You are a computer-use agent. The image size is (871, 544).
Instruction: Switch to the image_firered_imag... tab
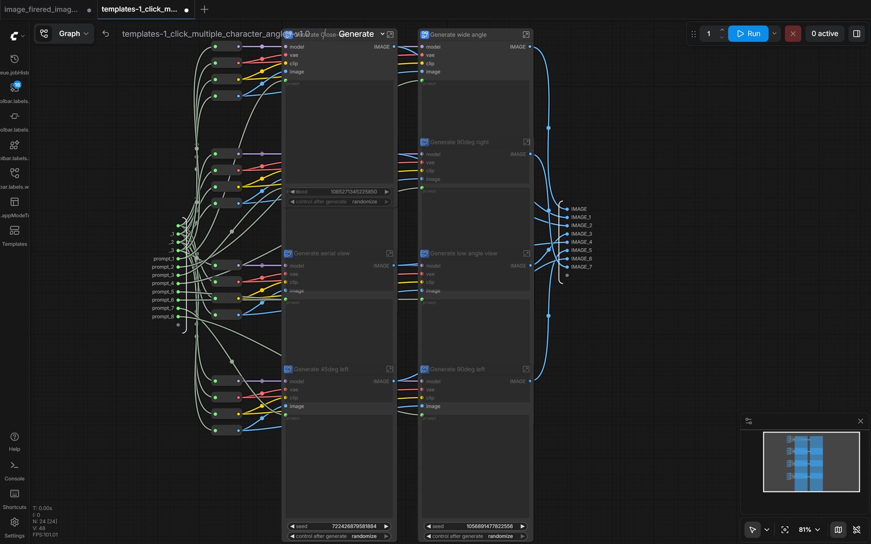41,9
